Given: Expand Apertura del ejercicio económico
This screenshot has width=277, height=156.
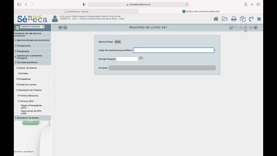Looking at the screenshot, I should 32,40.
